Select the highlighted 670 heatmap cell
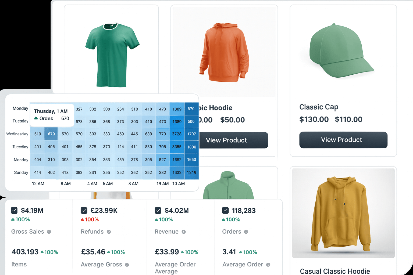Viewport: 413px width, 275px height. (x=51, y=134)
